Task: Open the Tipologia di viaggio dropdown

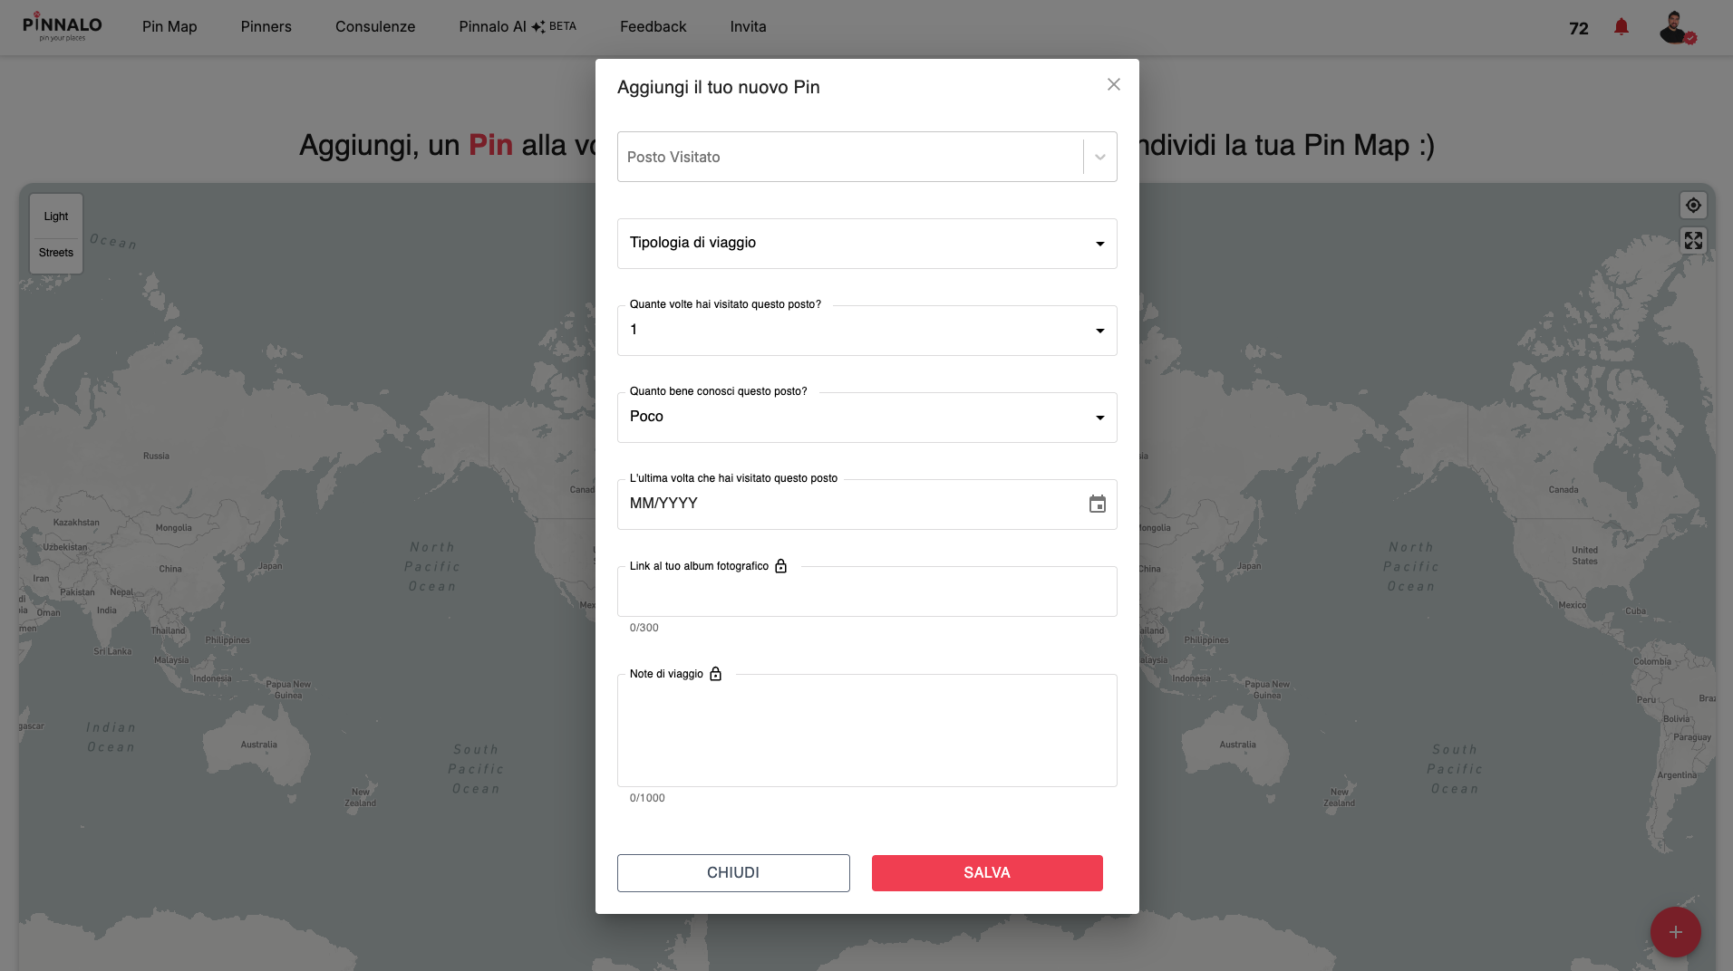Action: coord(866,243)
